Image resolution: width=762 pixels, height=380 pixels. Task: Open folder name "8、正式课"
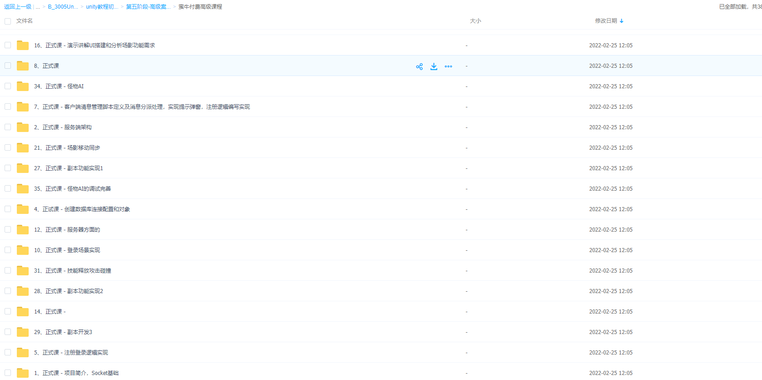46,66
